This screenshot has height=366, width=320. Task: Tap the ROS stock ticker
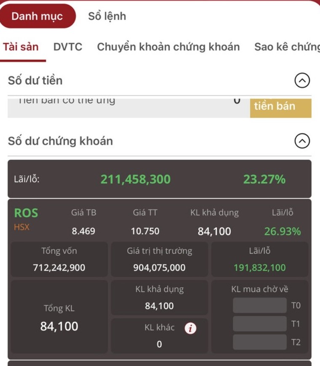pos(26,213)
